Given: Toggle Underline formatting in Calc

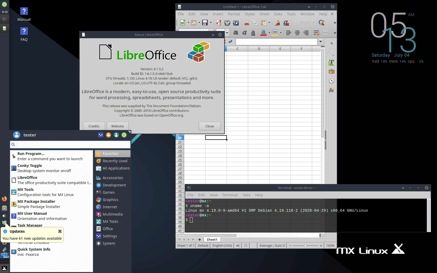Looking at the screenshot, I should pyautogui.click(x=253, y=33).
